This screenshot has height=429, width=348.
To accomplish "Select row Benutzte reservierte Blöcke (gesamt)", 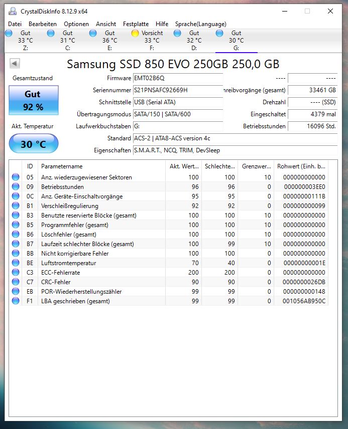I will click(169, 216).
